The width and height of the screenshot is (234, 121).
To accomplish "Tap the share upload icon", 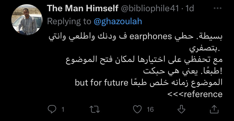I will pyautogui.click(x=214, y=109).
